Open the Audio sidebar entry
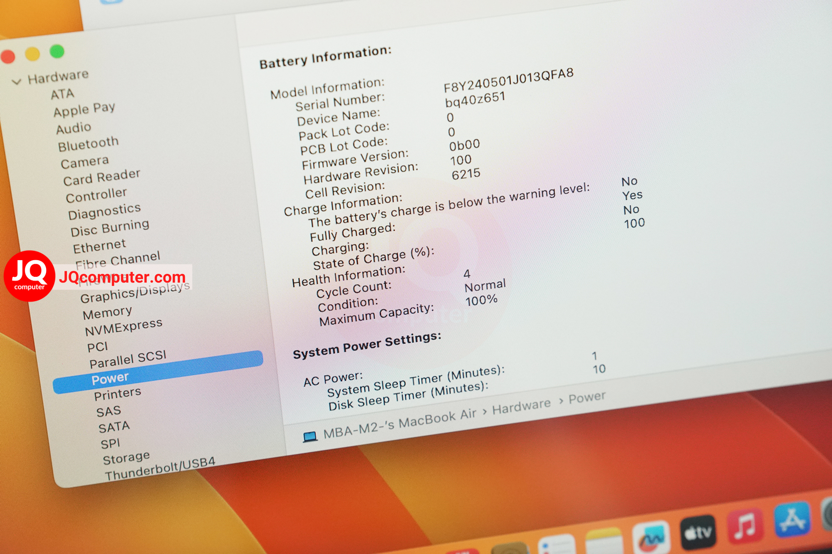 (74, 128)
